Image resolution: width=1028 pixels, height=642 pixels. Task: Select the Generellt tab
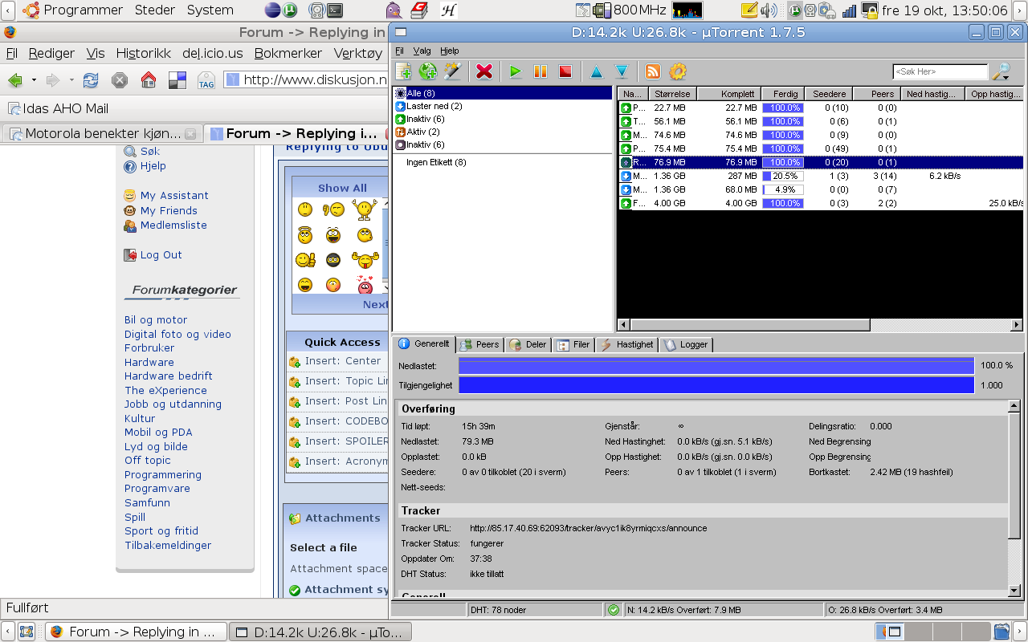tap(424, 343)
